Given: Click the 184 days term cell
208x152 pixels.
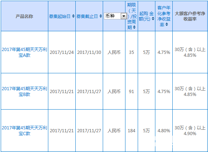Looking at the screenshot, I should 132,131.
